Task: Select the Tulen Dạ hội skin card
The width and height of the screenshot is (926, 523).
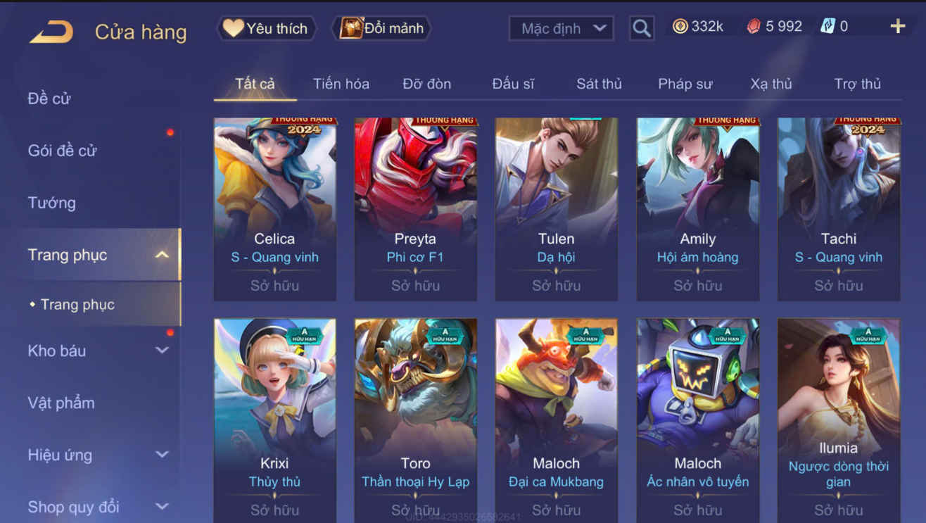Action: click(556, 209)
